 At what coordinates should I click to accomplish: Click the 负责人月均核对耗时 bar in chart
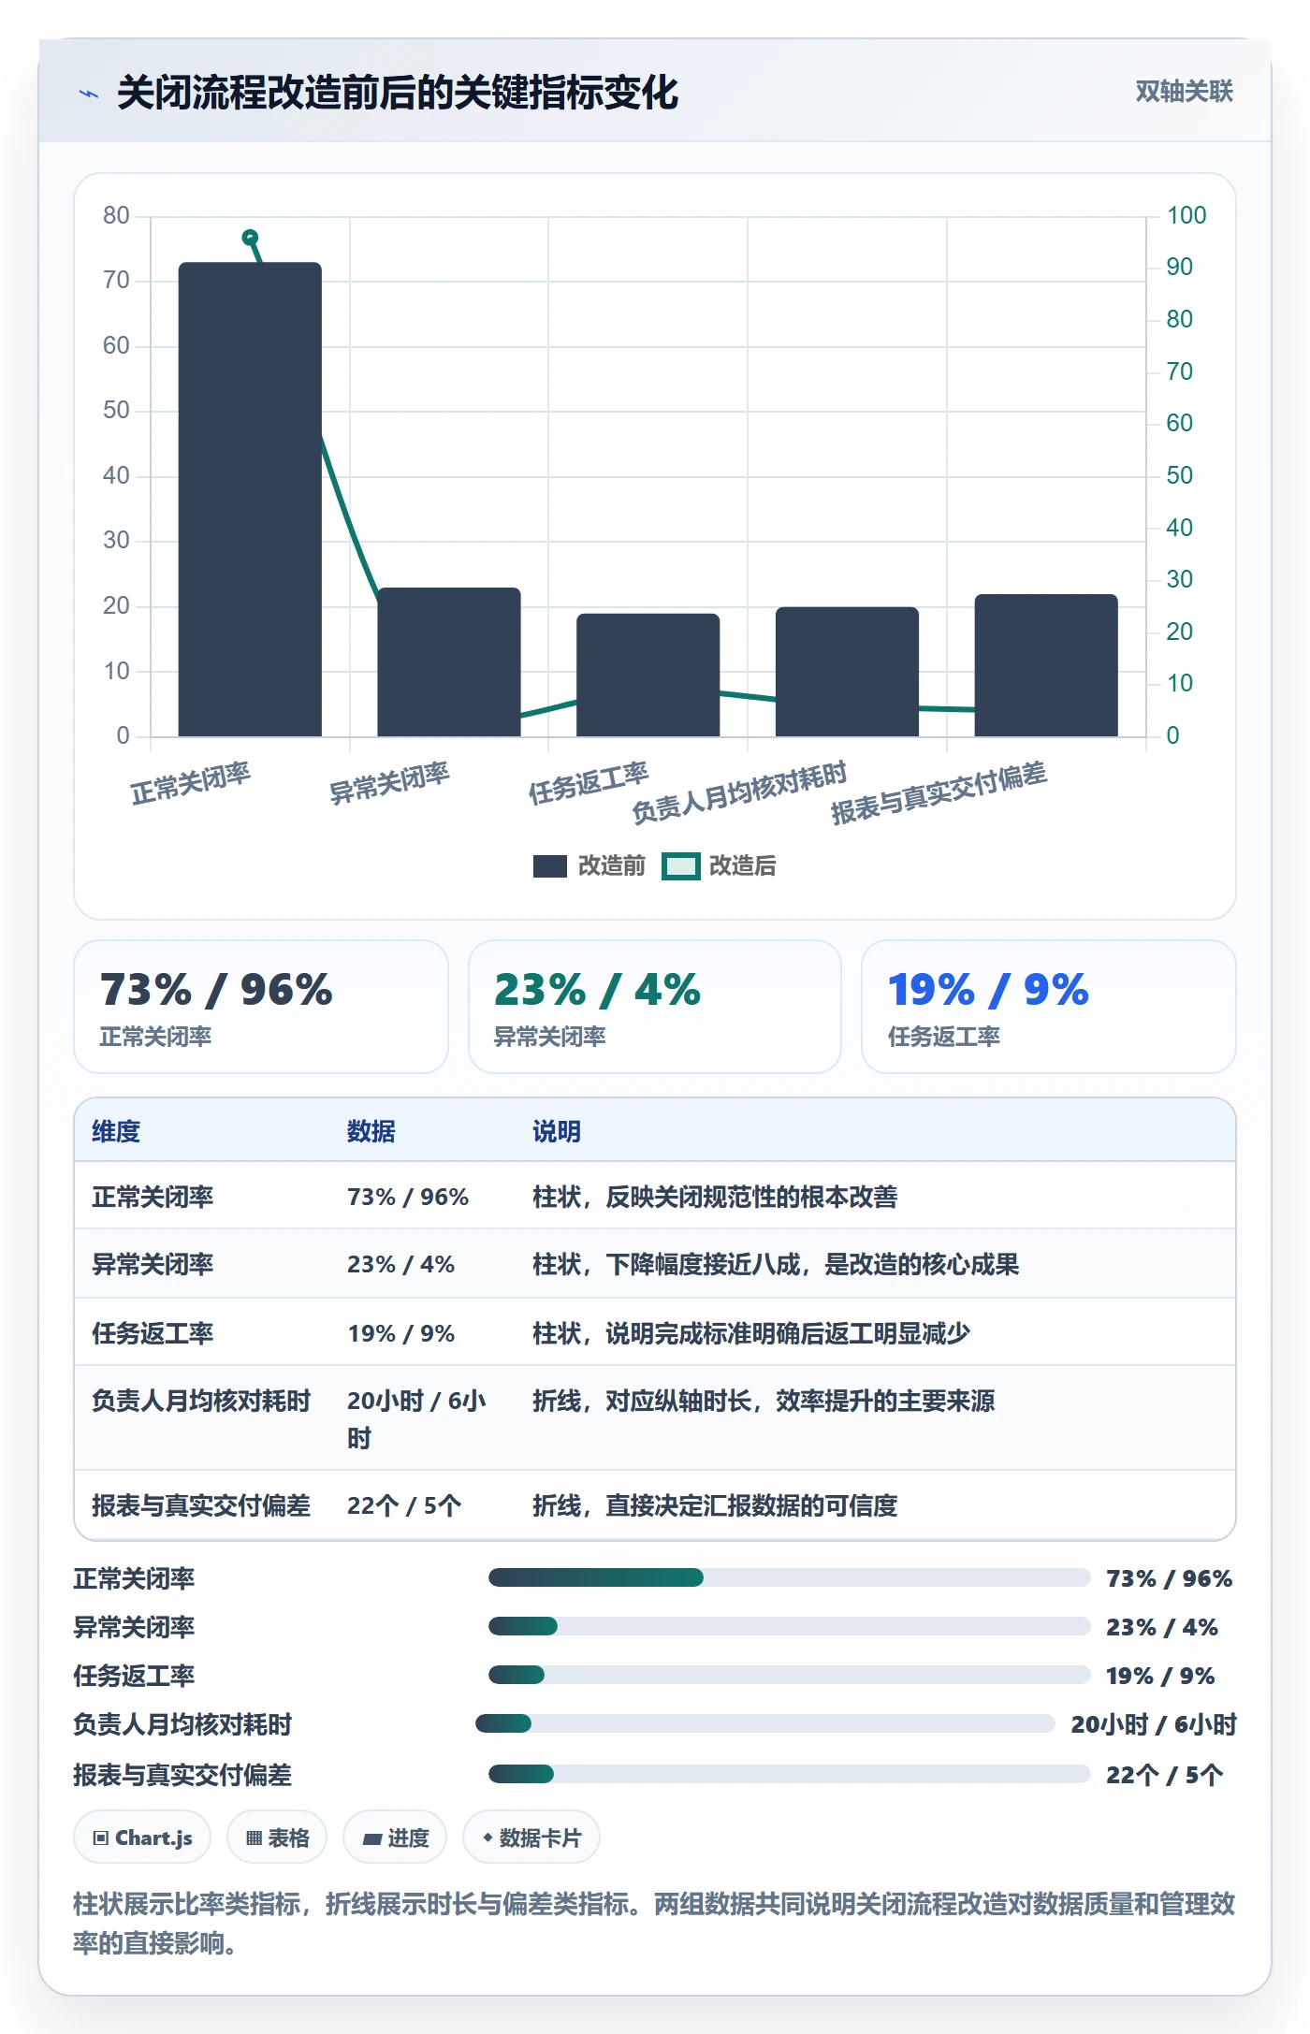click(x=847, y=672)
